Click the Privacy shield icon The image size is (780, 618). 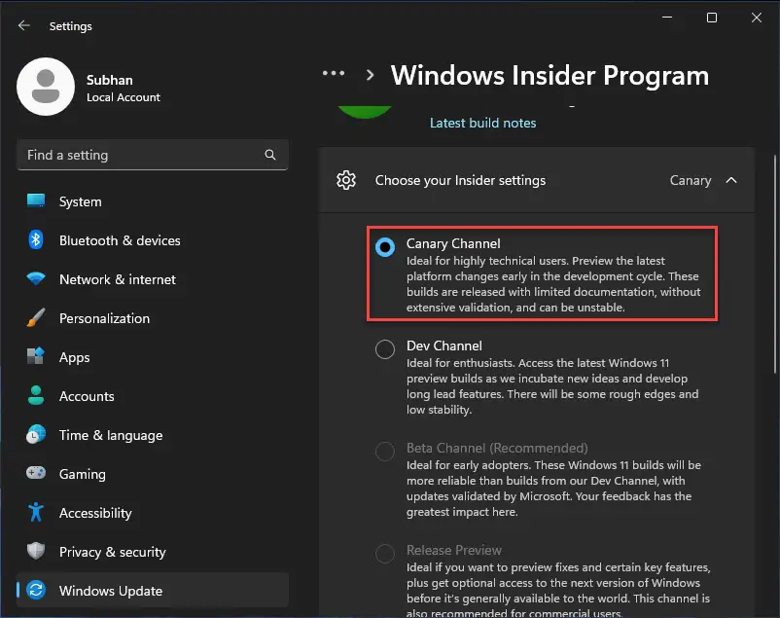(x=36, y=551)
